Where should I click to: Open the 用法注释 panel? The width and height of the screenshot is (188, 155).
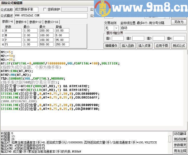(x=180, y=151)
